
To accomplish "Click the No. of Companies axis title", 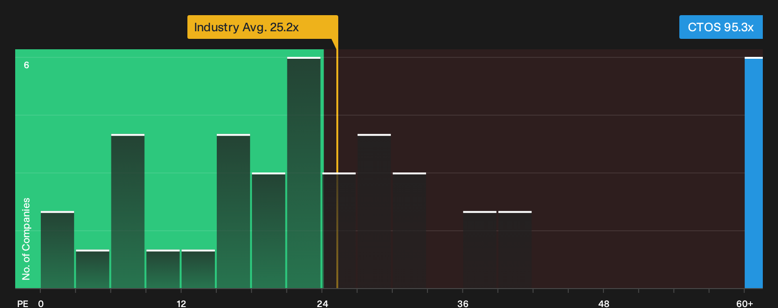I will pos(26,239).
